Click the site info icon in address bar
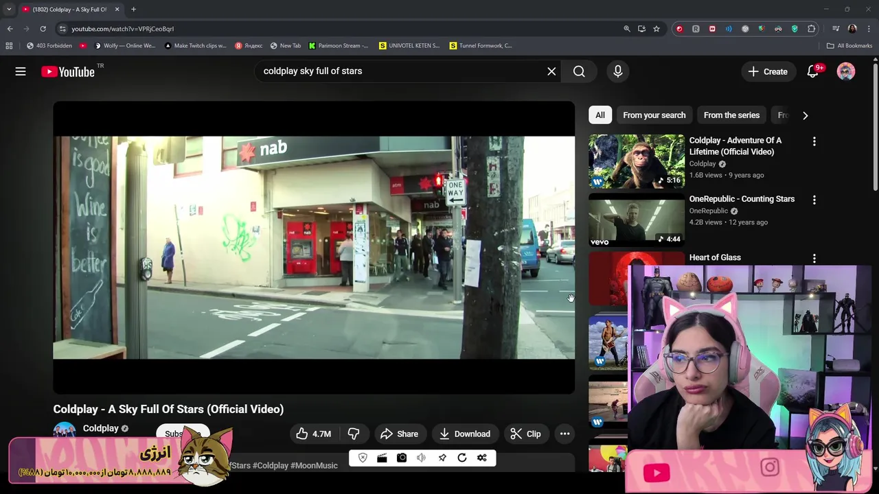 62,29
